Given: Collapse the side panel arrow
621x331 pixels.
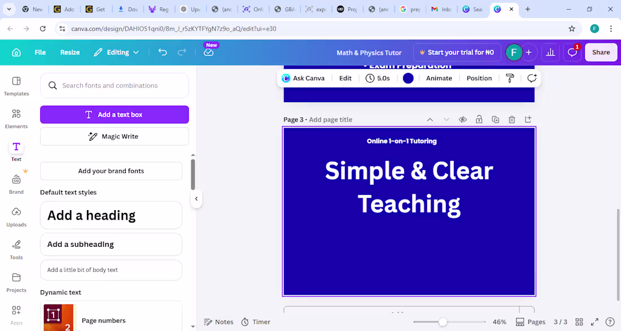Looking at the screenshot, I should click(196, 199).
